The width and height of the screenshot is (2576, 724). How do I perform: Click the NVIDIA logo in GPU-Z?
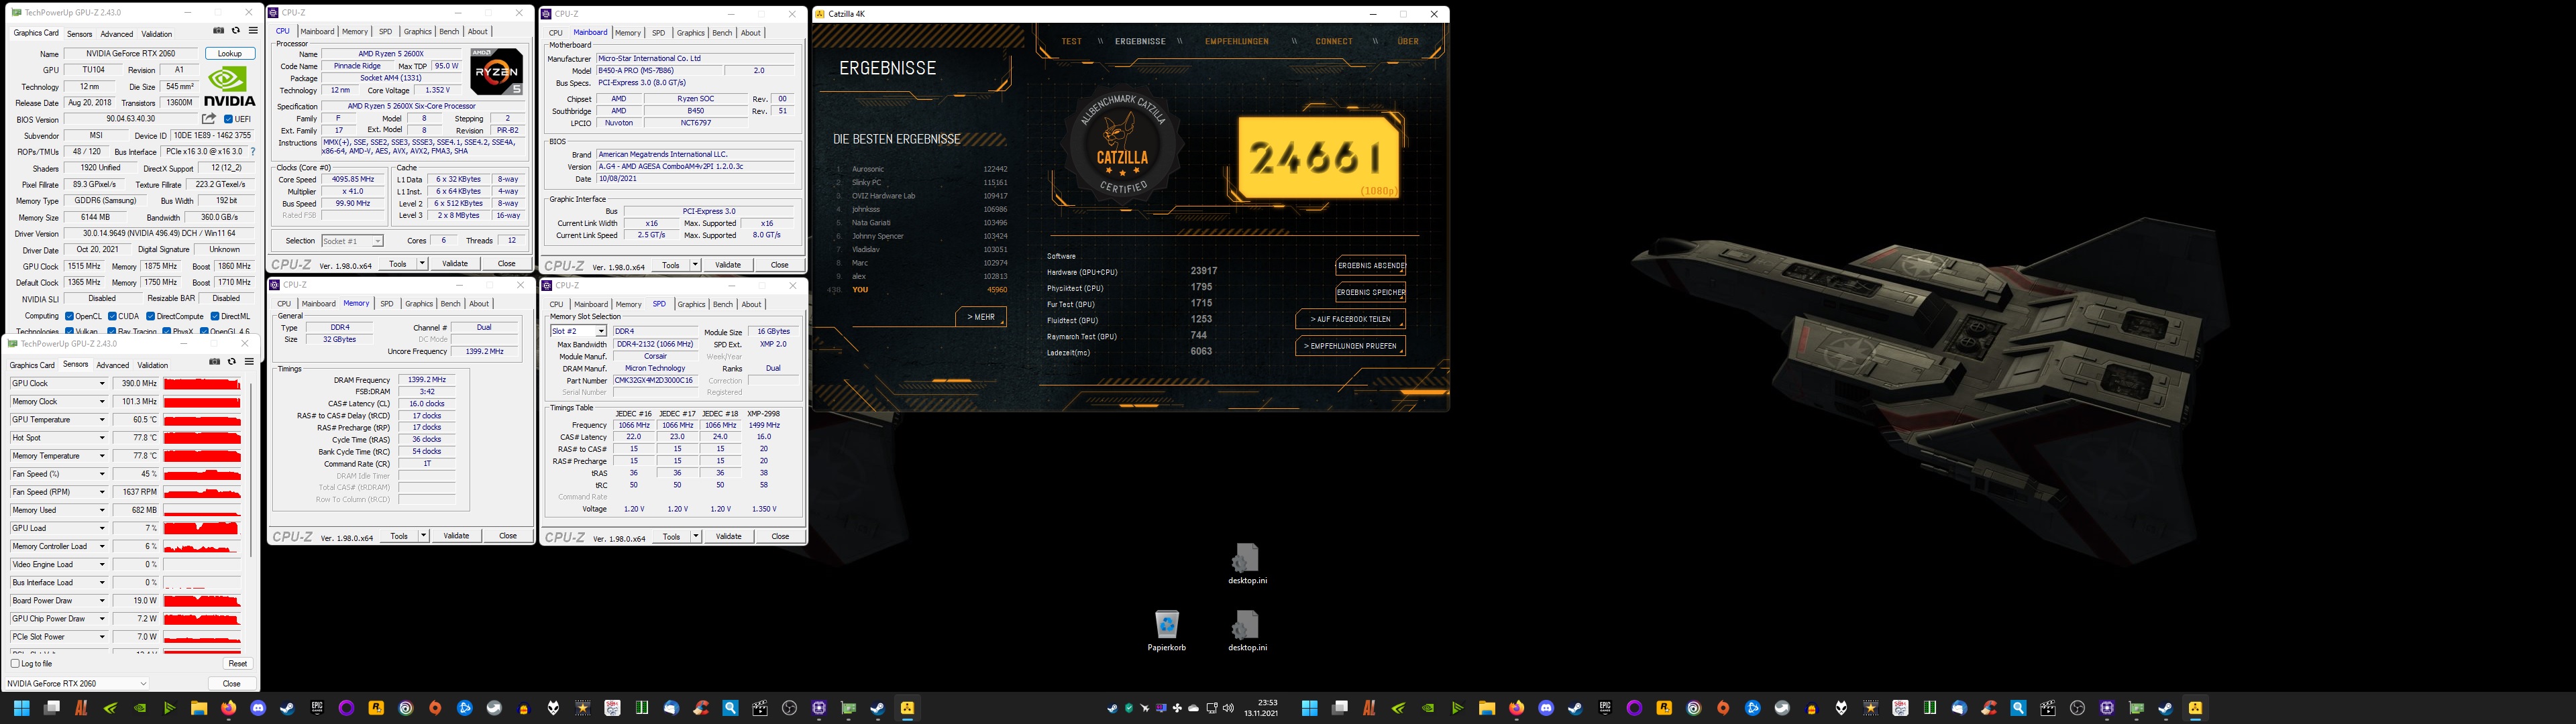[230, 86]
